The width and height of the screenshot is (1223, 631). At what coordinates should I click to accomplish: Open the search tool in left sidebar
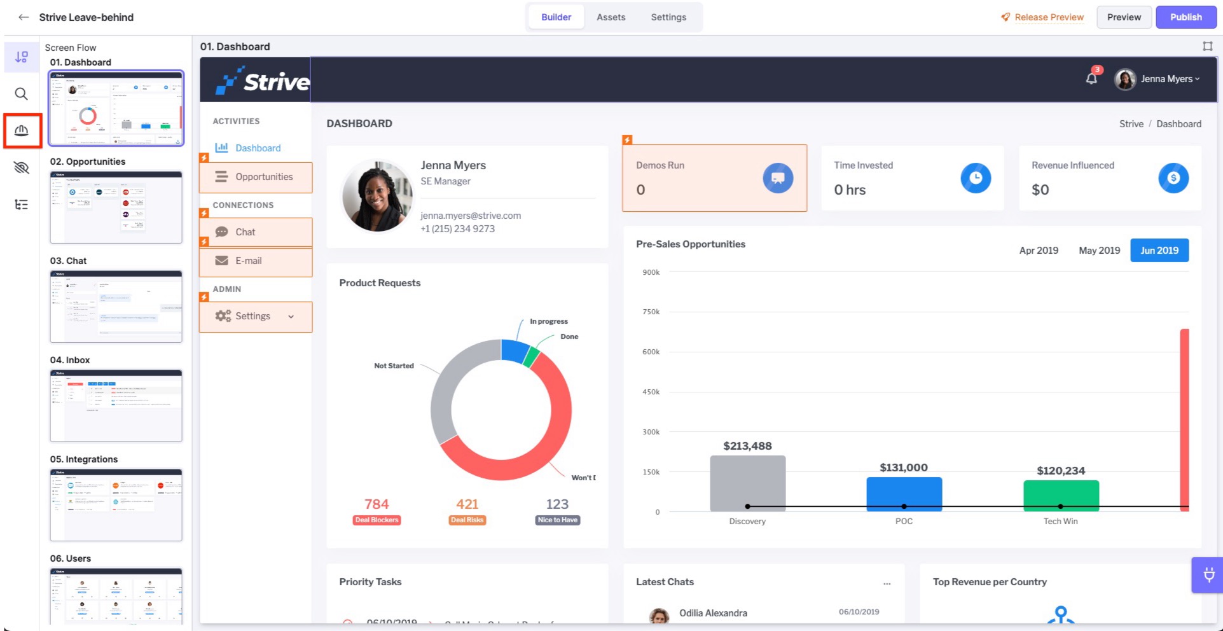click(x=22, y=94)
